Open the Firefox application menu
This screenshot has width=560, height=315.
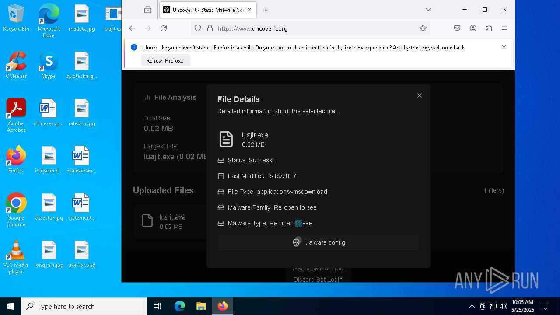[504, 28]
